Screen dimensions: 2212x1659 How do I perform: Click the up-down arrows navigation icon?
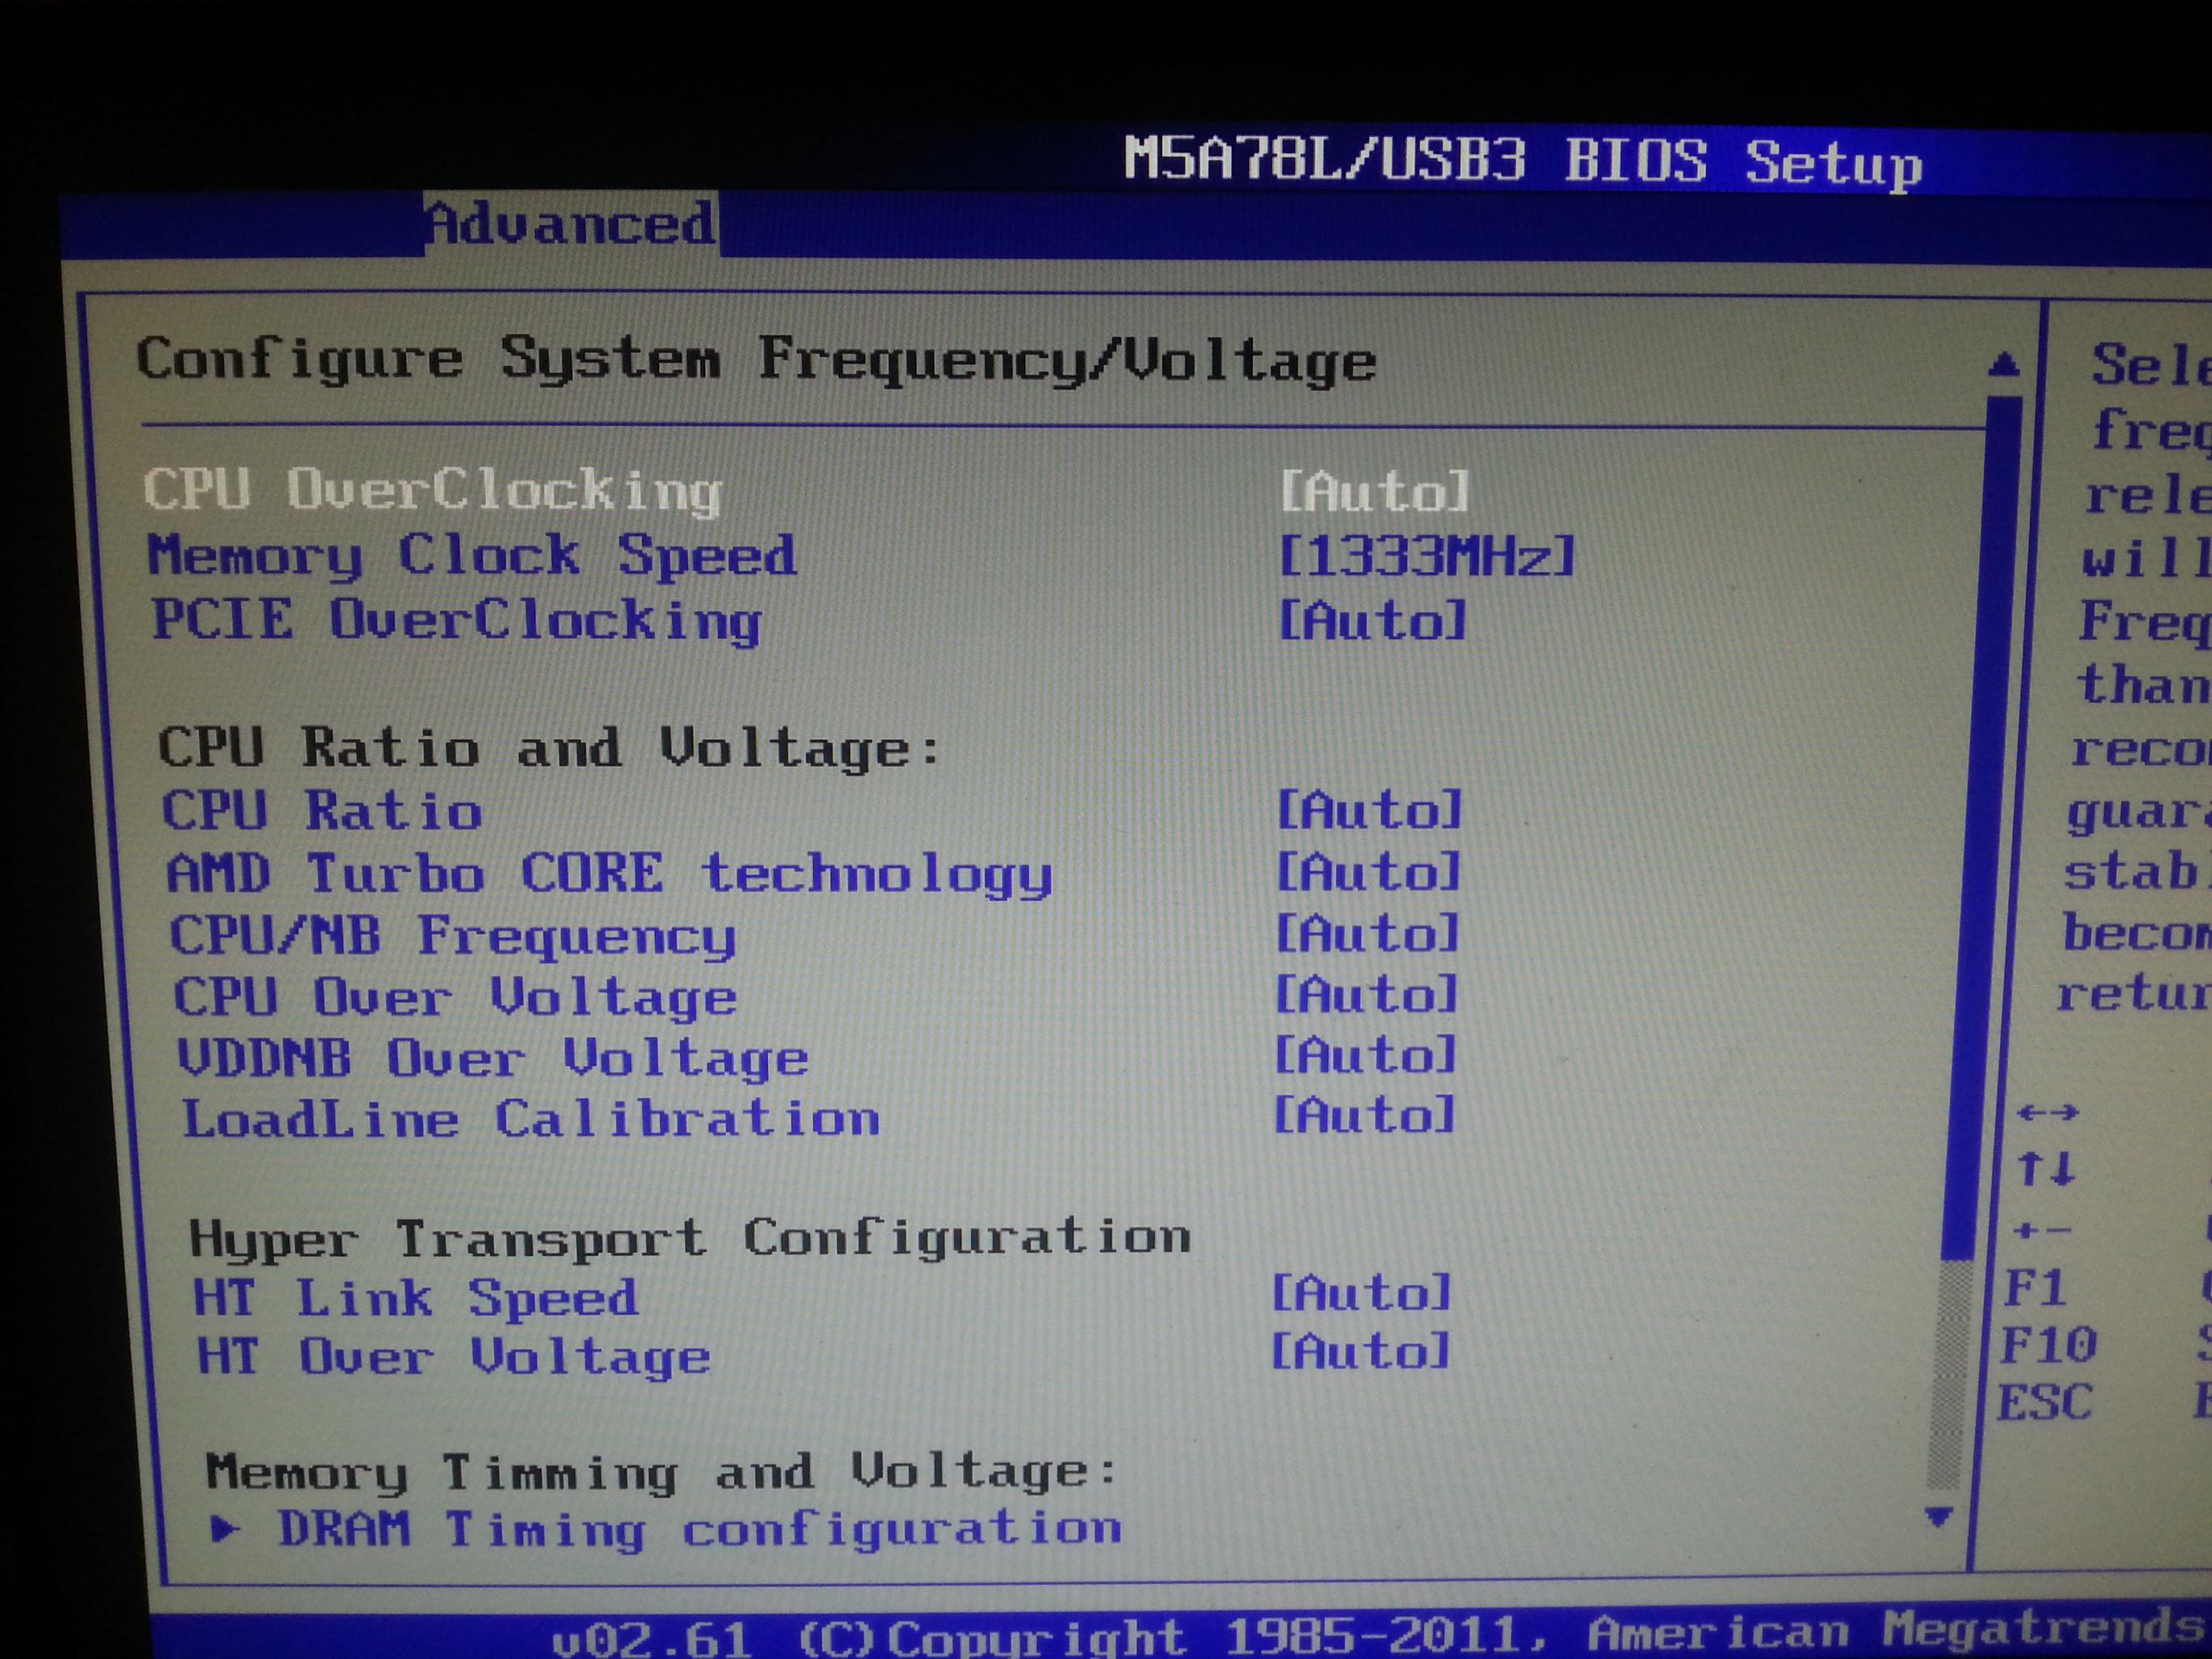coord(2045,1168)
